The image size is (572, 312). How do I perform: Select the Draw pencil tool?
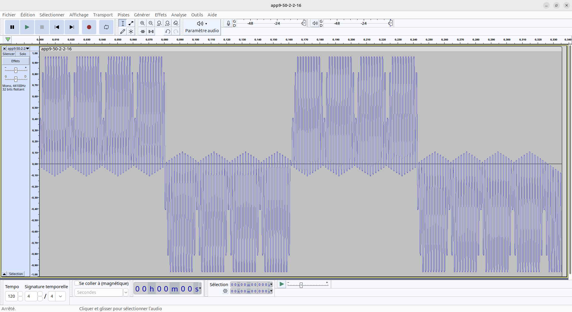[x=122, y=32]
